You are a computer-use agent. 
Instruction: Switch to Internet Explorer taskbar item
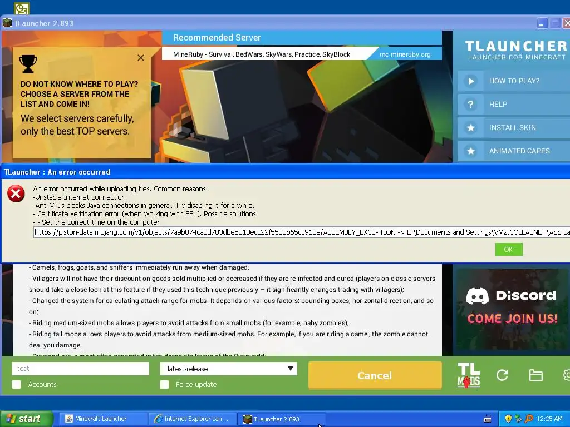[191, 419]
